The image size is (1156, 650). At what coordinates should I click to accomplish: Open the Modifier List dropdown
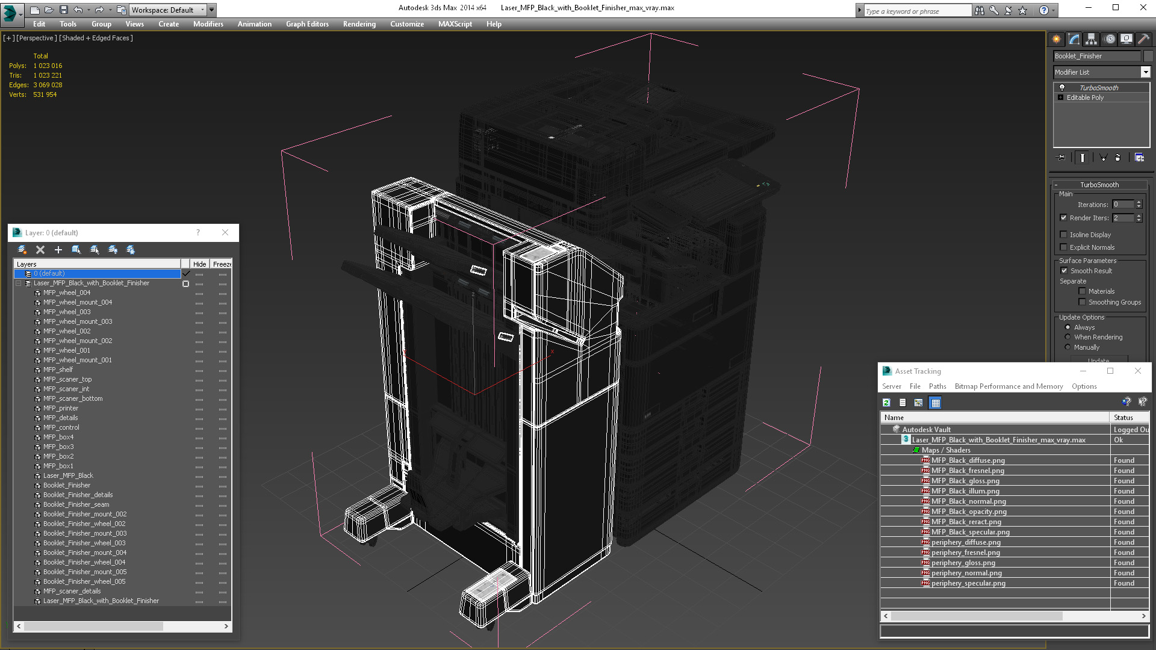pyautogui.click(x=1145, y=72)
